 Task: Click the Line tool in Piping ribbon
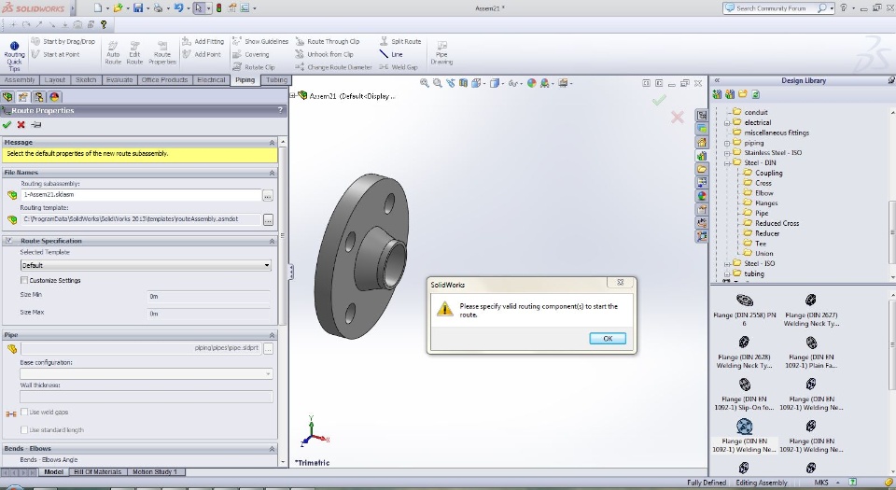(391, 54)
